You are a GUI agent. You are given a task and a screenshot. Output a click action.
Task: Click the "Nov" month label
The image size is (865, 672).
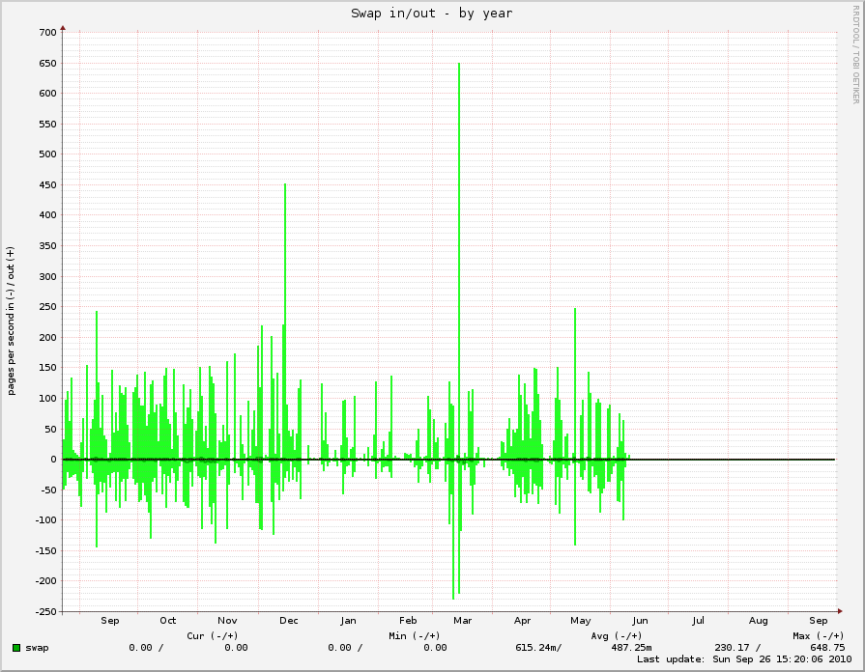227,621
